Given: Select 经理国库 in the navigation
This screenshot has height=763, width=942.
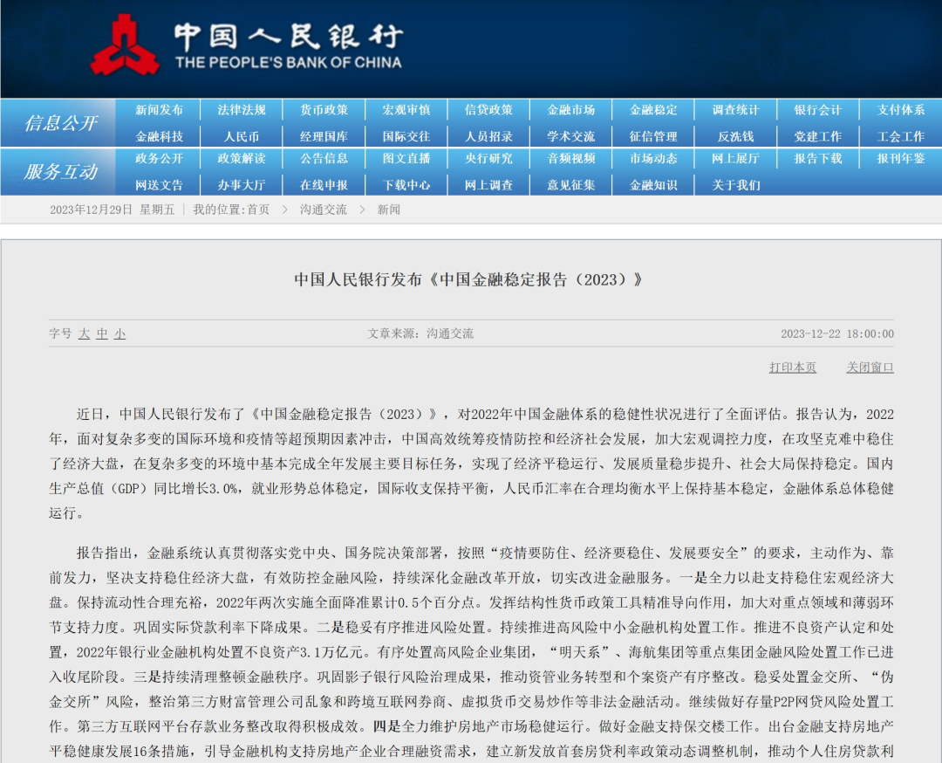Looking at the screenshot, I should point(324,136).
